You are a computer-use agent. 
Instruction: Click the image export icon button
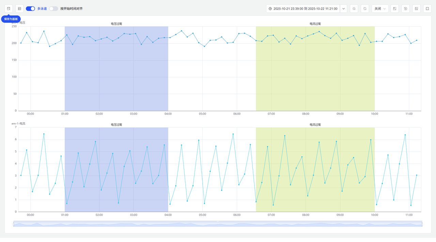[416, 9]
